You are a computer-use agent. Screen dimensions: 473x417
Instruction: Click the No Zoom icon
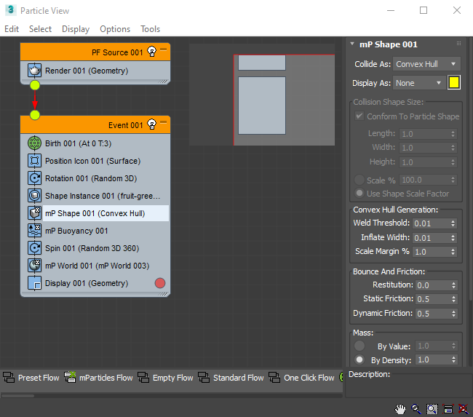click(464, 409)
